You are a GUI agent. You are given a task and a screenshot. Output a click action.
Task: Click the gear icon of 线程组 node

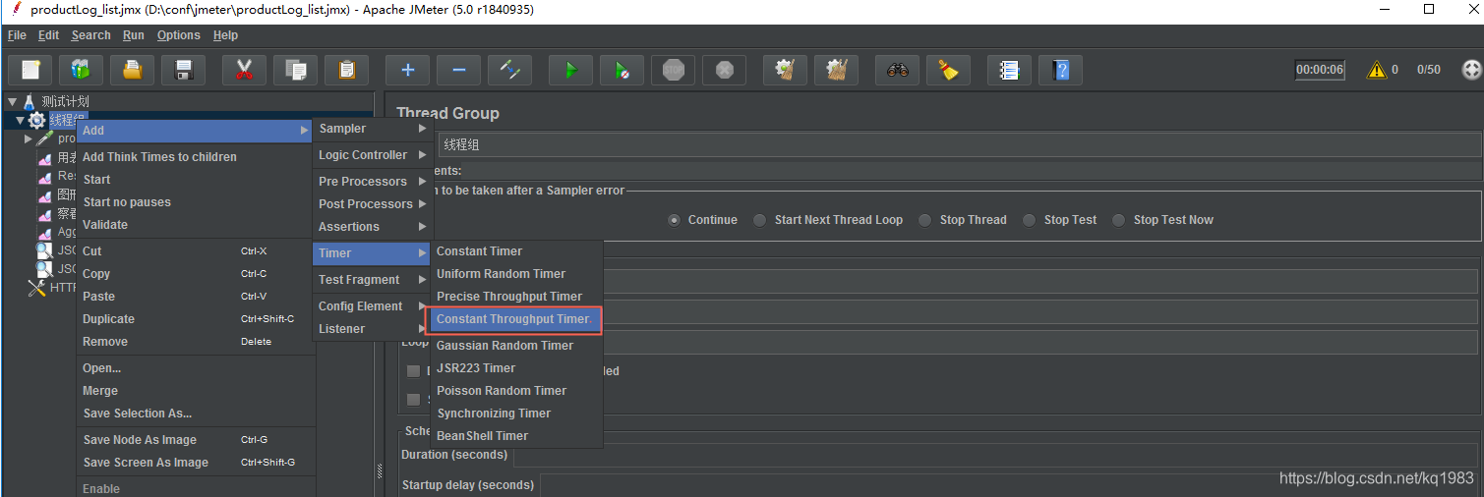(36, 120)
